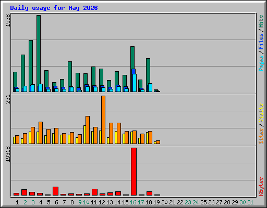Click green day label 9 on the x-axis

[x=80, y=202]
